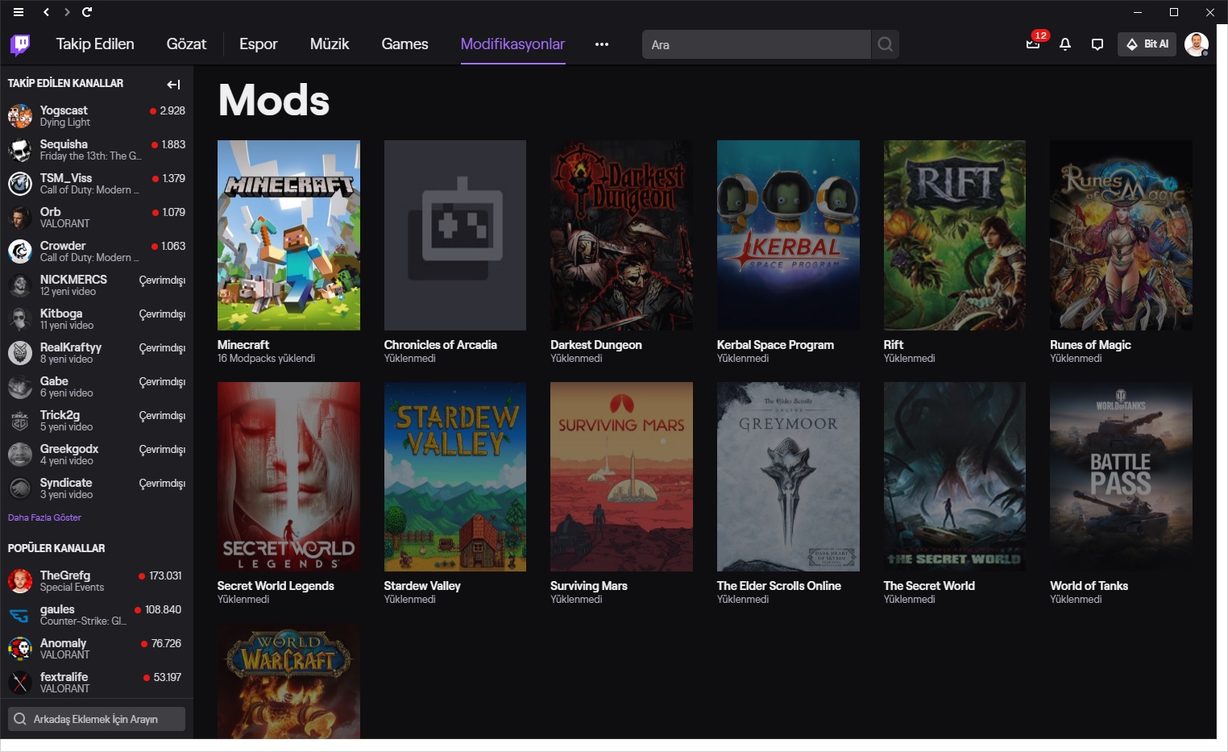
Task: Open the inbox with 12 notifications
Action: point(1034,44)
